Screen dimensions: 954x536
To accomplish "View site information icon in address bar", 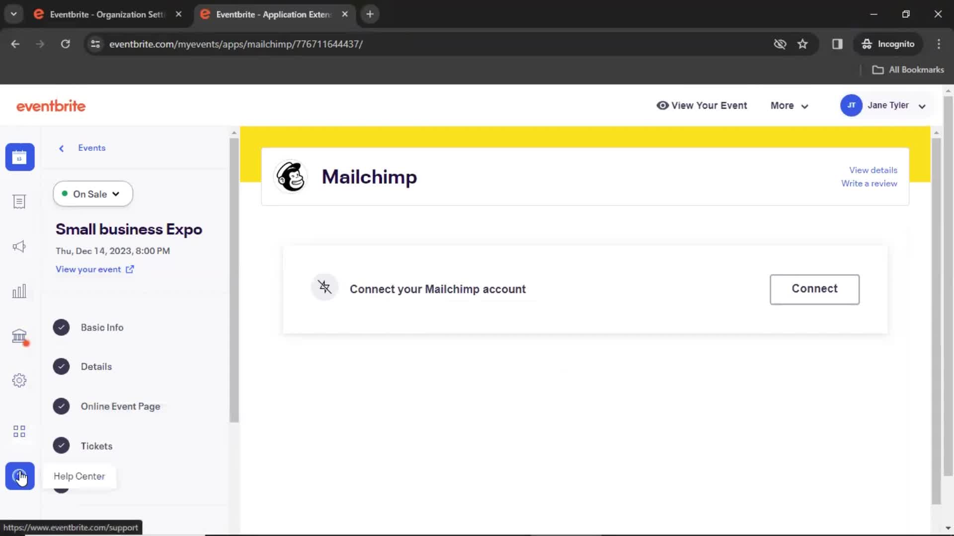I will [x=95, y=44].
